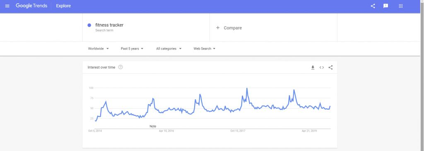424x151 pixels.
Task: Open the Web Search type dropdown
Action: 205,49
